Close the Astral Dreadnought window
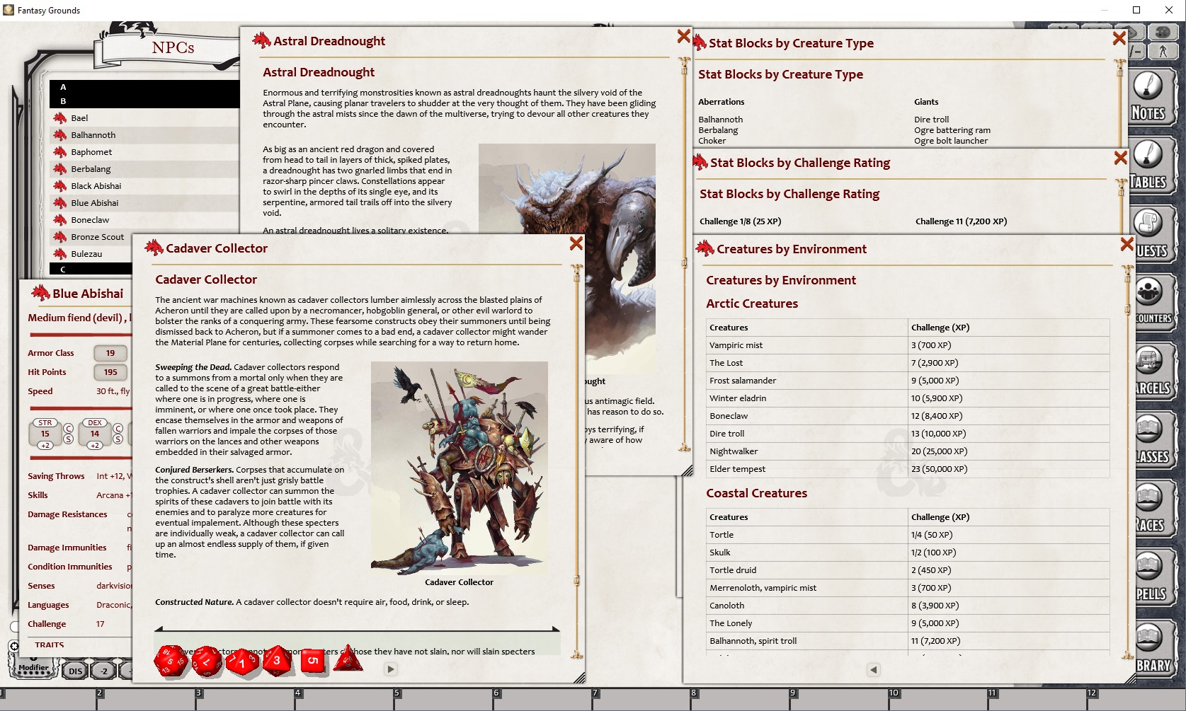Image resolution: width=1186 pixels, height=711 pixels. pos(683,36)
